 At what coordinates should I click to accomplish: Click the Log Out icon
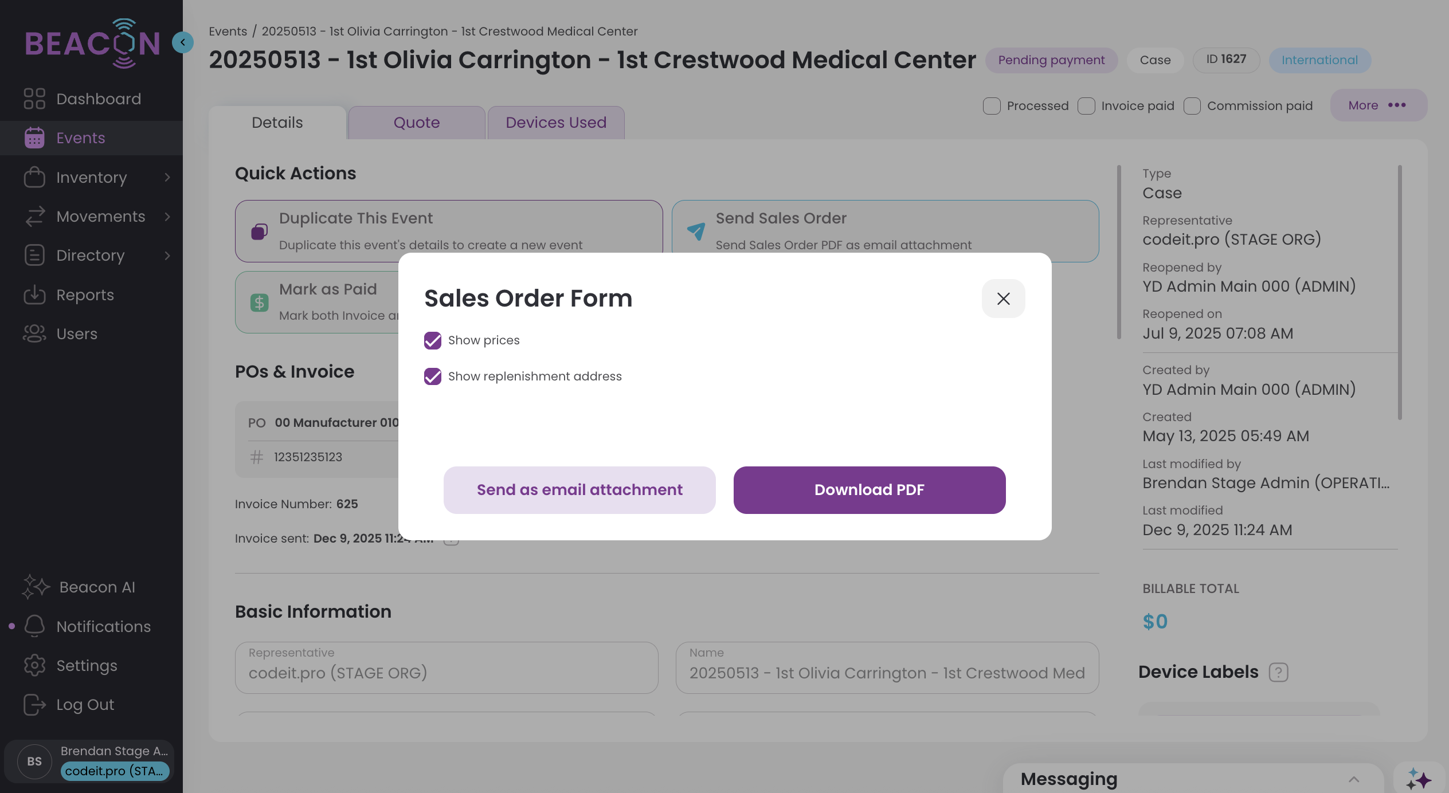tap(34, 705)
